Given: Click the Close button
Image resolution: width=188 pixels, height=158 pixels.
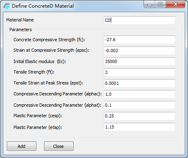Looking at the screenshot, I should [x=59, y=146].
